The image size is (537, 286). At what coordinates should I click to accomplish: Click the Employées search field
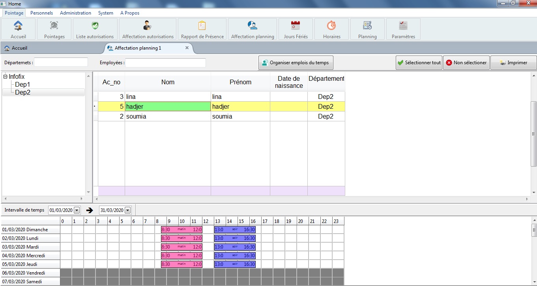165,63
